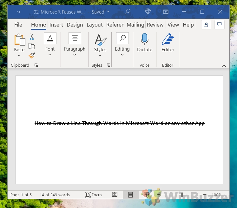Switch to the Mailings tab
Viewport: 237px width, 208px height.
(x=135, y=25)
